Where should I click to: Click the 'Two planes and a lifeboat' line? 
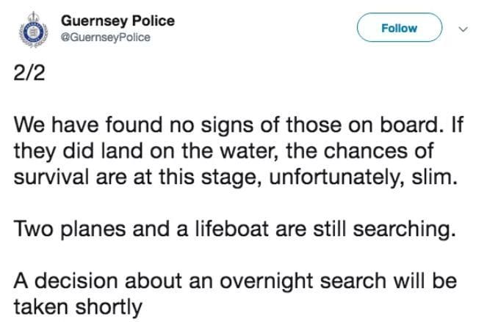[x=235, y=230]
